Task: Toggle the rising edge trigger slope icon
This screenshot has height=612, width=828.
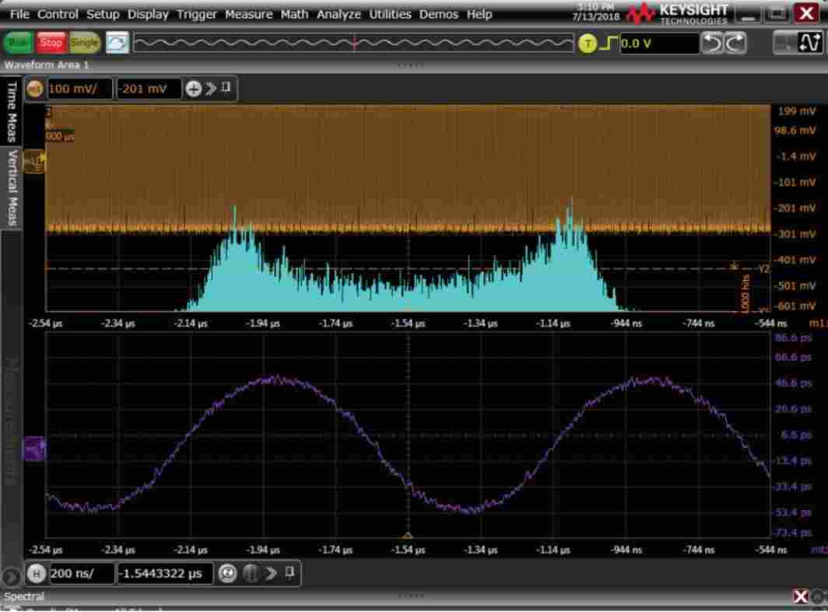Action: (609, 44)
